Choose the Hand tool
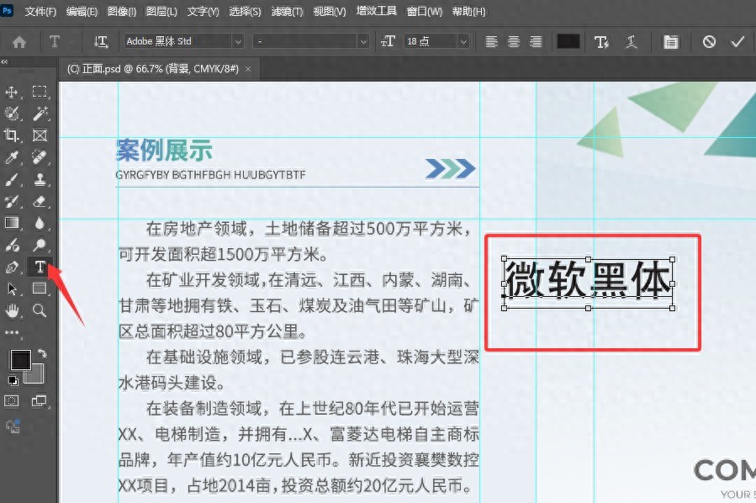 (x=12, y=310)
